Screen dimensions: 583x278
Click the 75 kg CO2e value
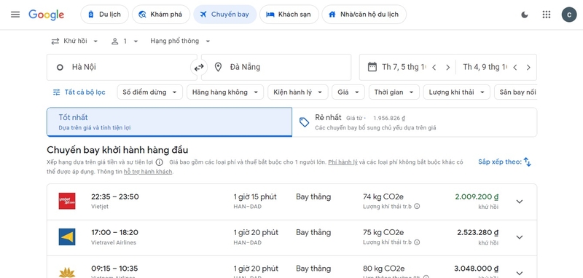pos(383,233)
